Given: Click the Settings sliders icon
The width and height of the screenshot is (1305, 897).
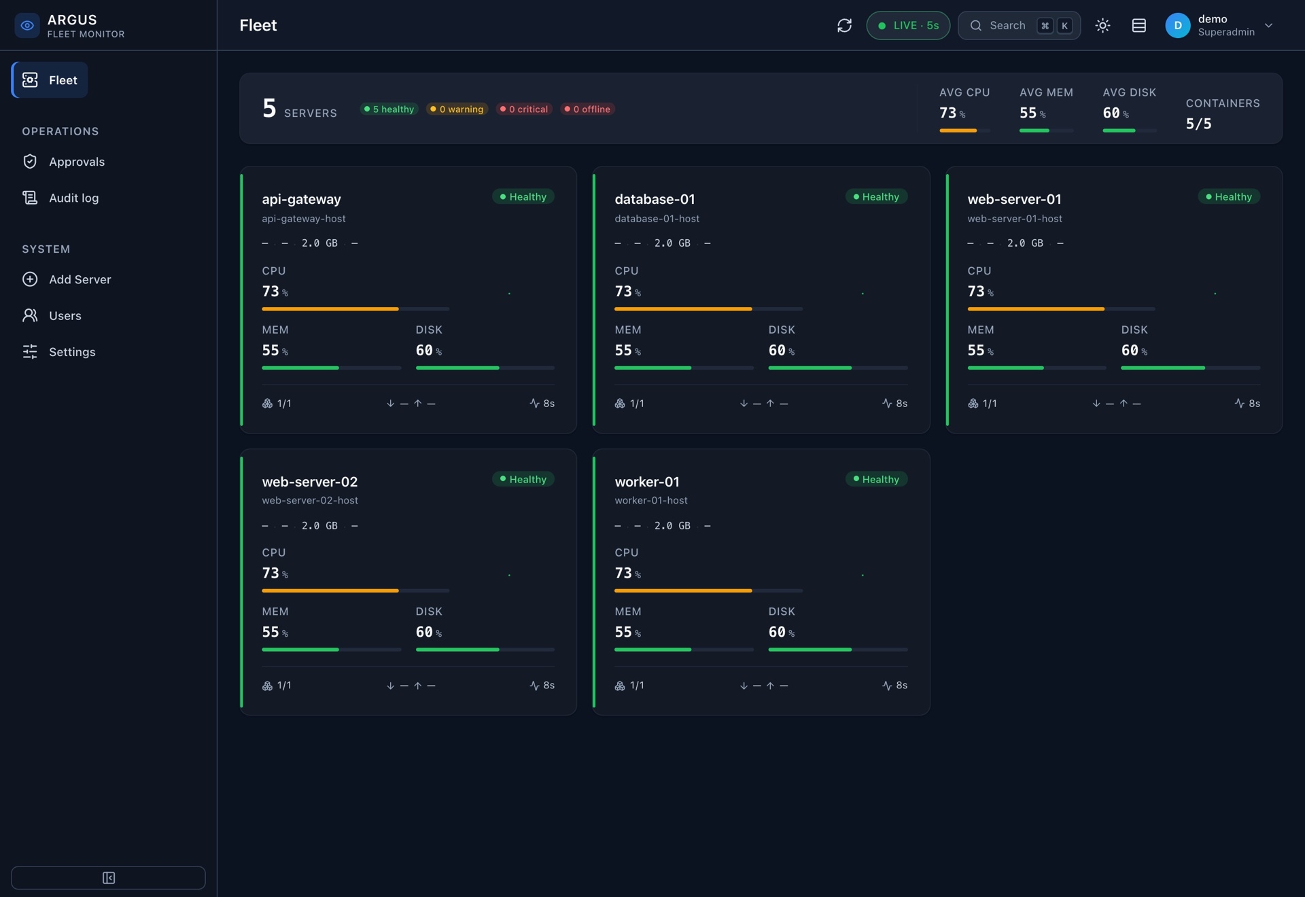Looking at the screenshot, I should point(30,351).
